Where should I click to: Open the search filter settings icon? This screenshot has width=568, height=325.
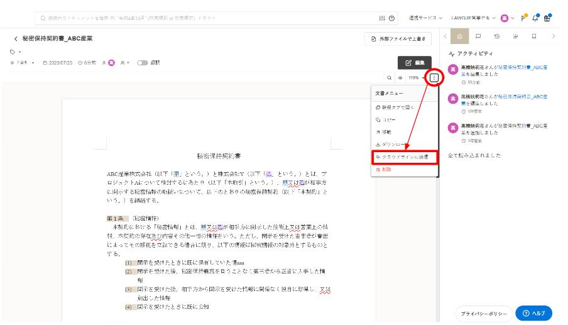pyautogui.click(x=381, y=18)
